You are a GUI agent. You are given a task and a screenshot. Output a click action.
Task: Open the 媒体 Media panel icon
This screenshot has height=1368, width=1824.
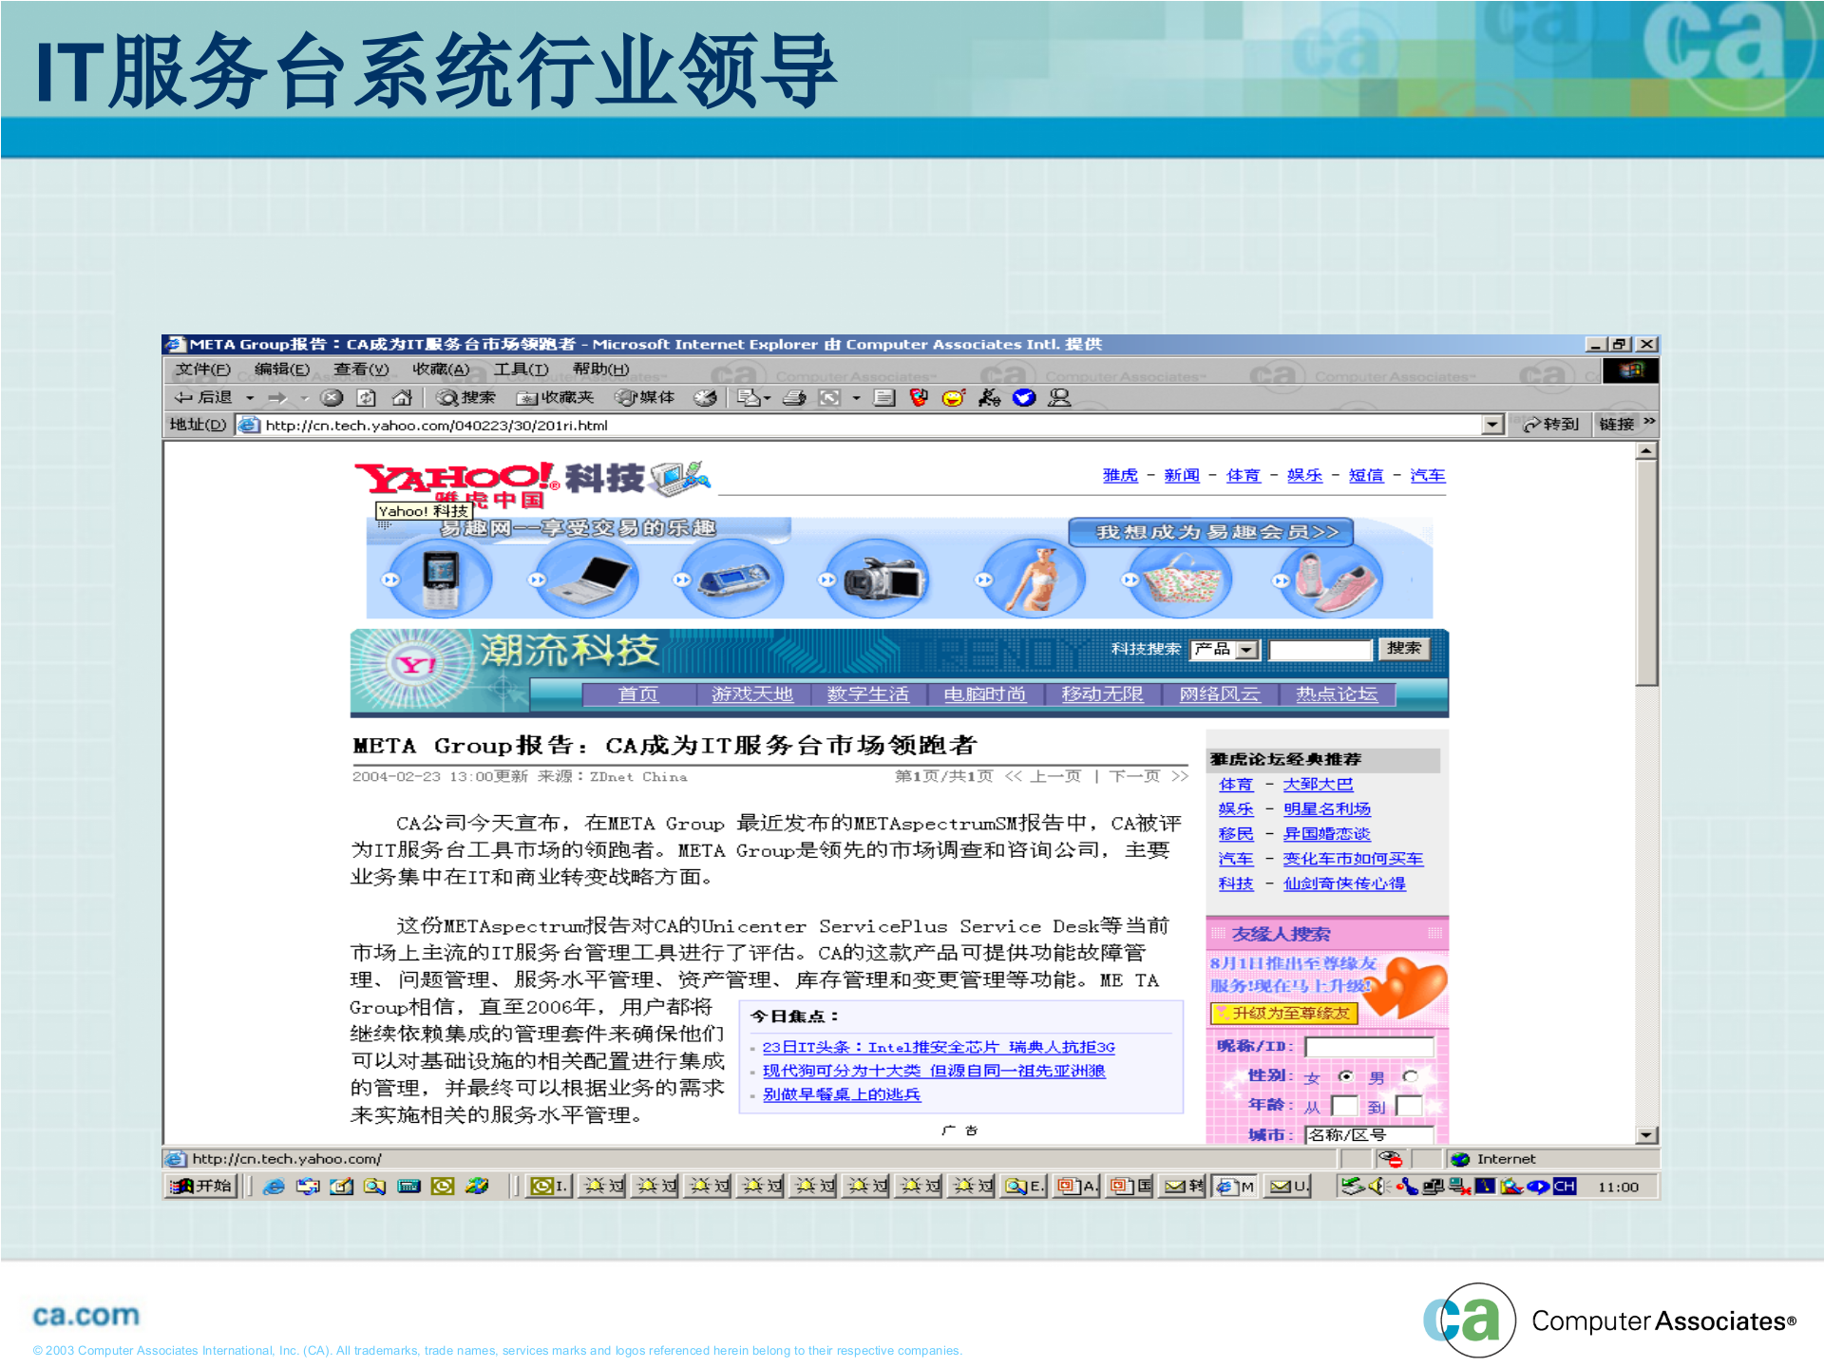click(x=636, y=397)
